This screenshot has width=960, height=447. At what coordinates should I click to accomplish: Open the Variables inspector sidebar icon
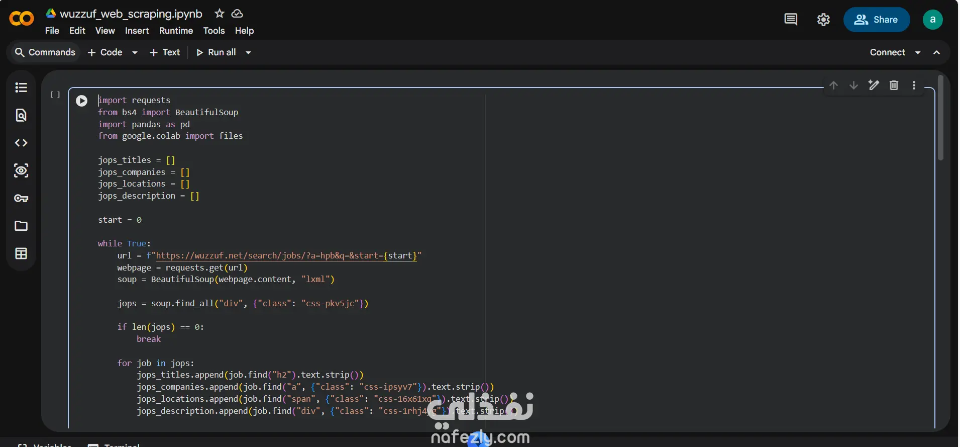tap(21, 170)
